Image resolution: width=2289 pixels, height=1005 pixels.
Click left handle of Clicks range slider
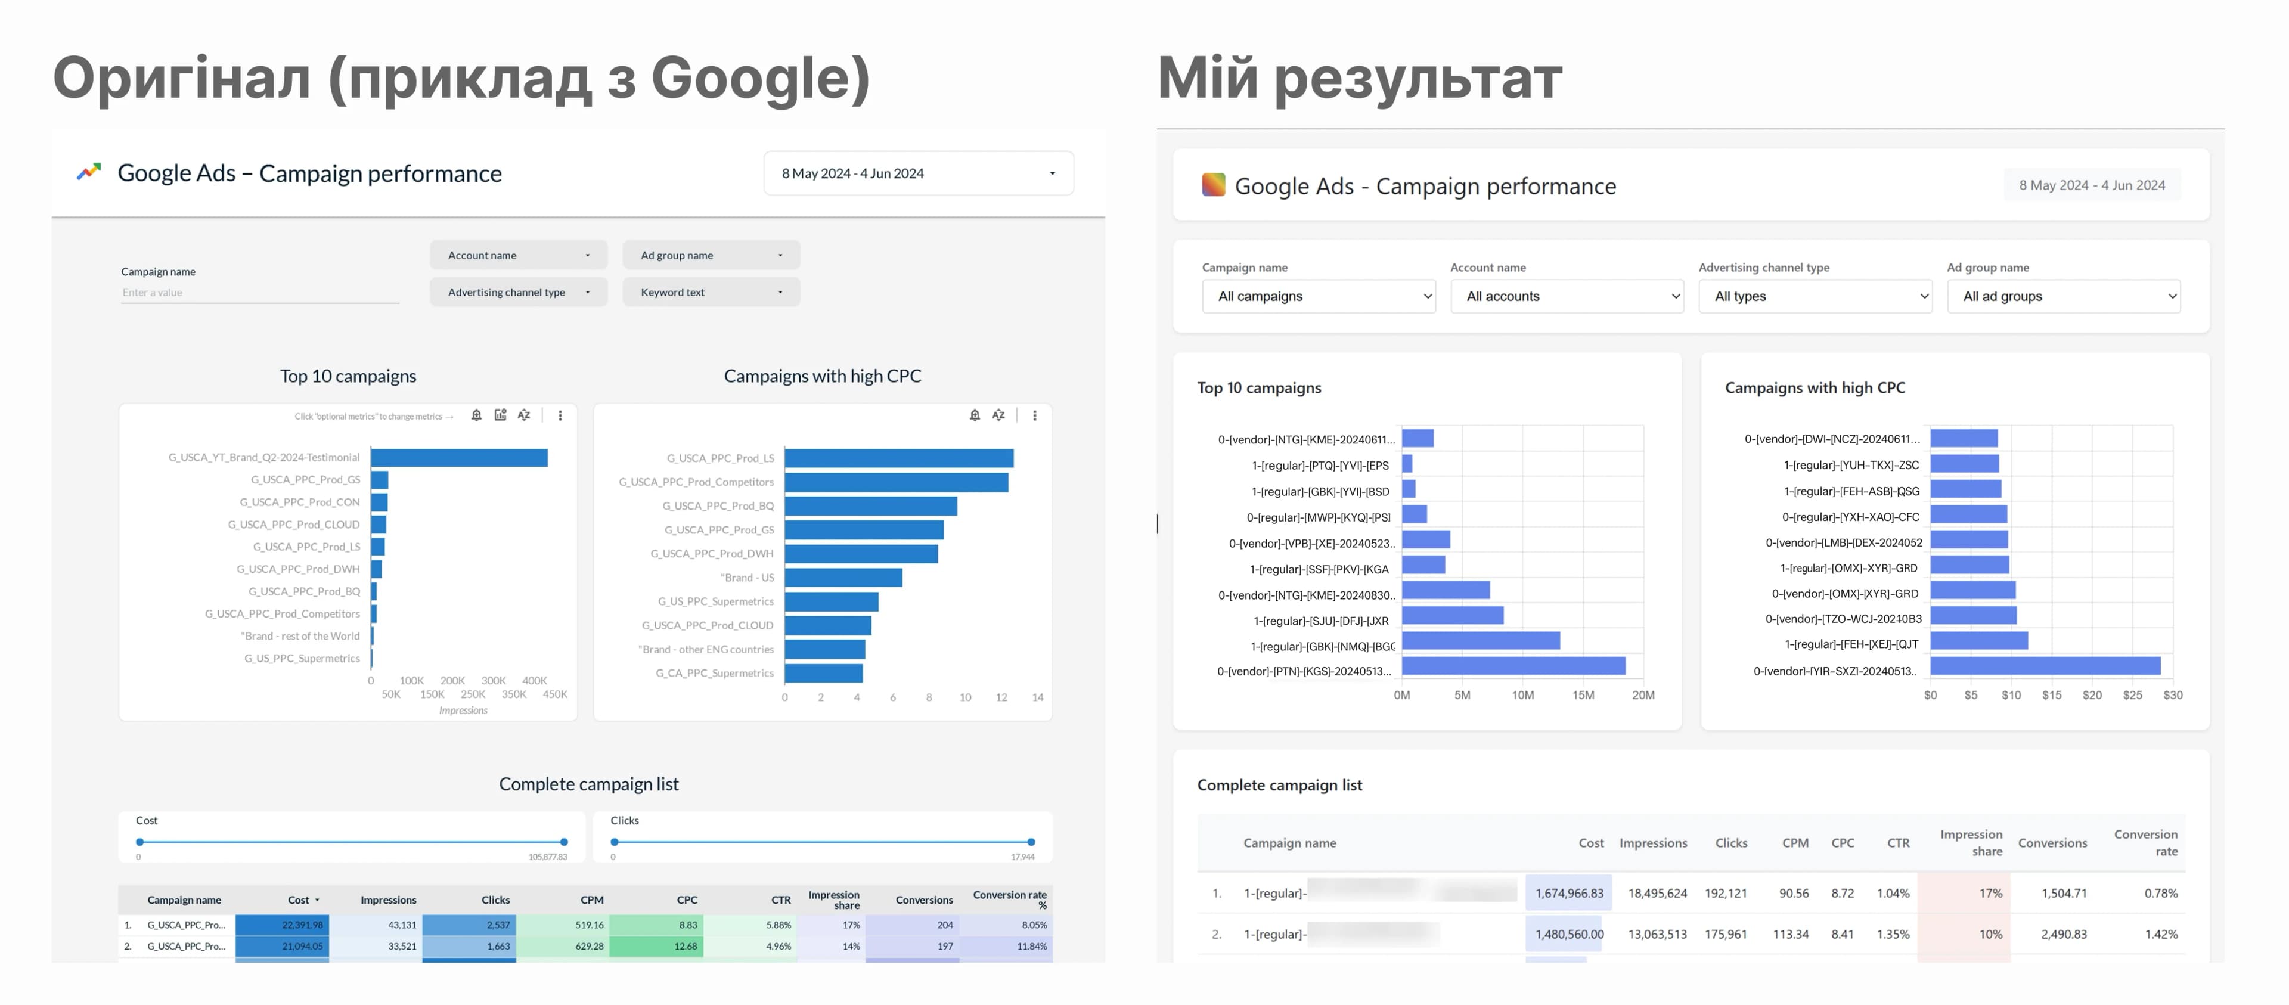[x=614, y=842]
